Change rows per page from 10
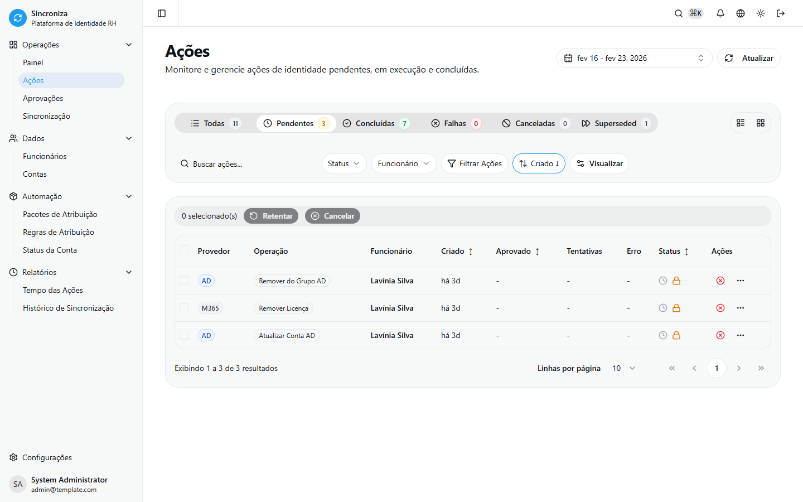 (x=623, y=368)
